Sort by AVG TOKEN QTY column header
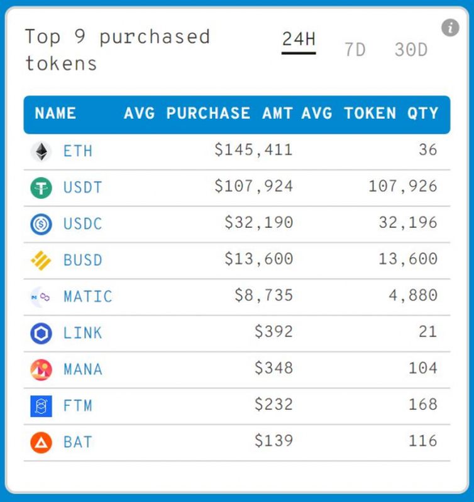Viewport: 474px width, 502px height. 370,114
